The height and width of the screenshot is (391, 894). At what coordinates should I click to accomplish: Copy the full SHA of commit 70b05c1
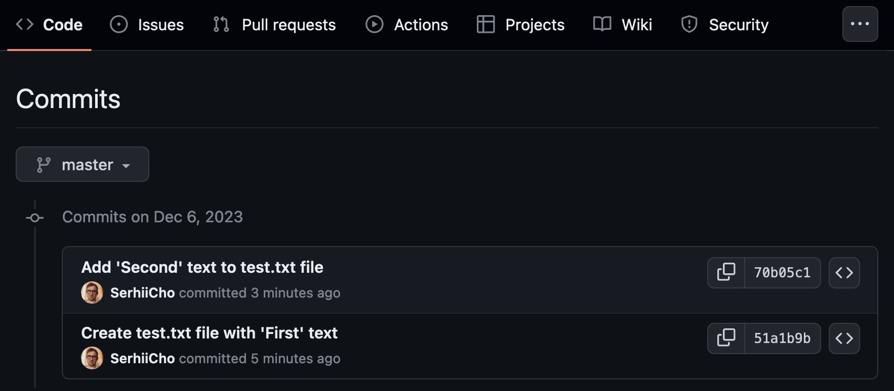pos(726,272)
